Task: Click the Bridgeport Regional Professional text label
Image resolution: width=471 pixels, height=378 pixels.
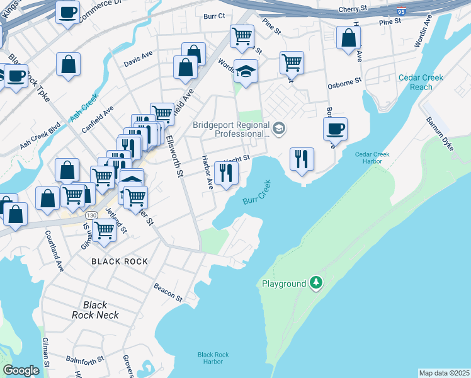Action: 231,129
